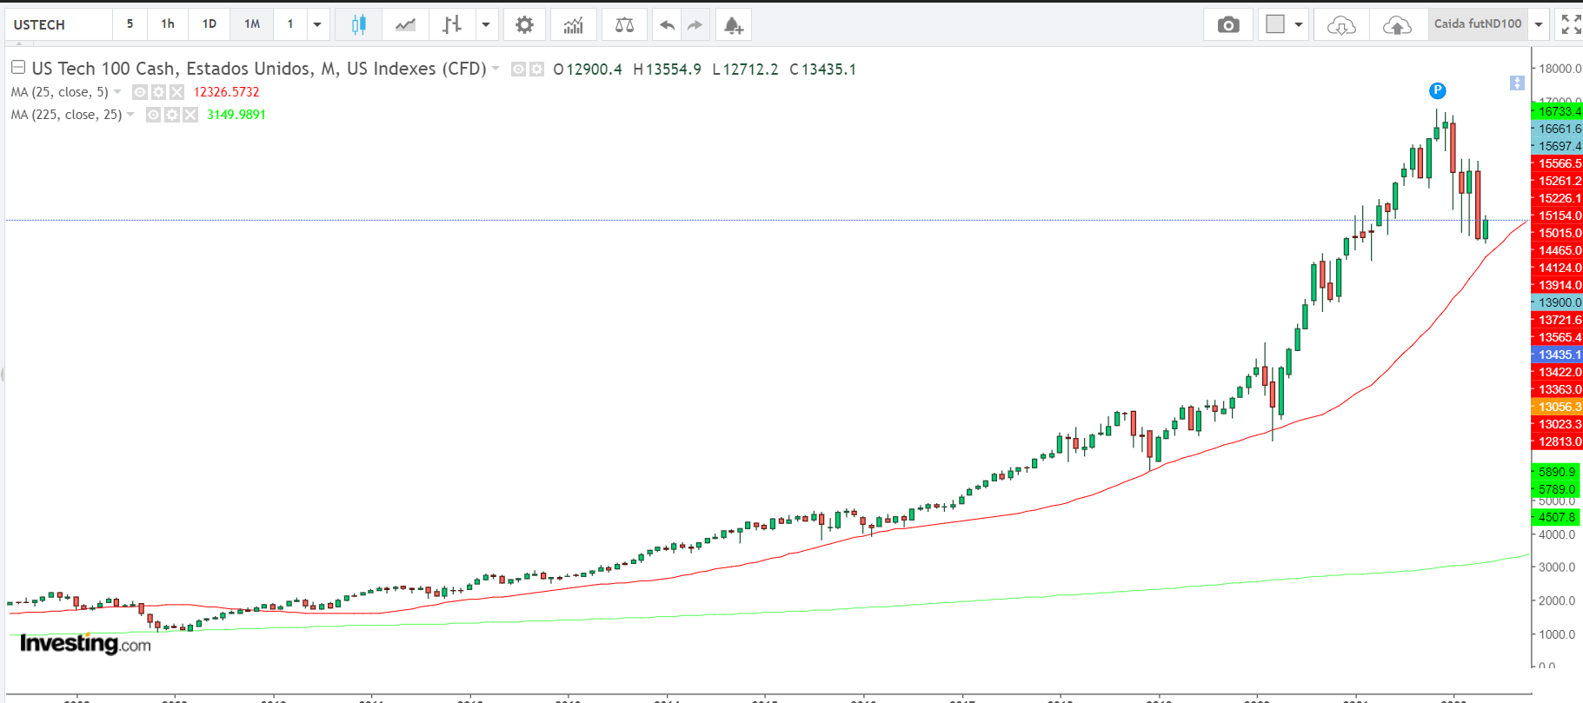The height and width of the screenshot is (703, 1583).
Task: Click the red 15566.5 price label
Action: pos(1557,163)
